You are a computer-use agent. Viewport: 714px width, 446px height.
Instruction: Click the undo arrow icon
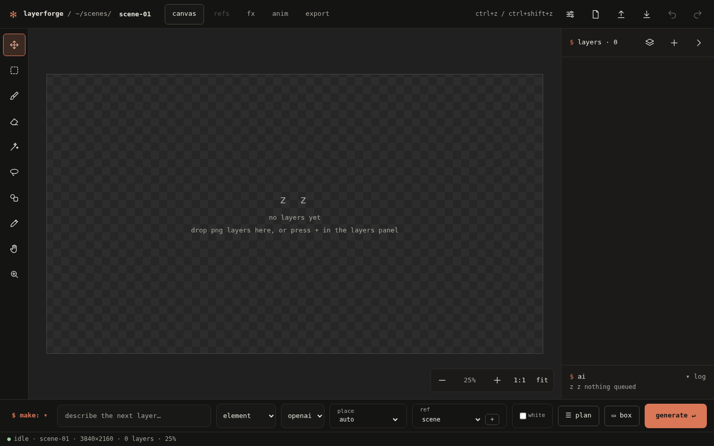point(672,14)
